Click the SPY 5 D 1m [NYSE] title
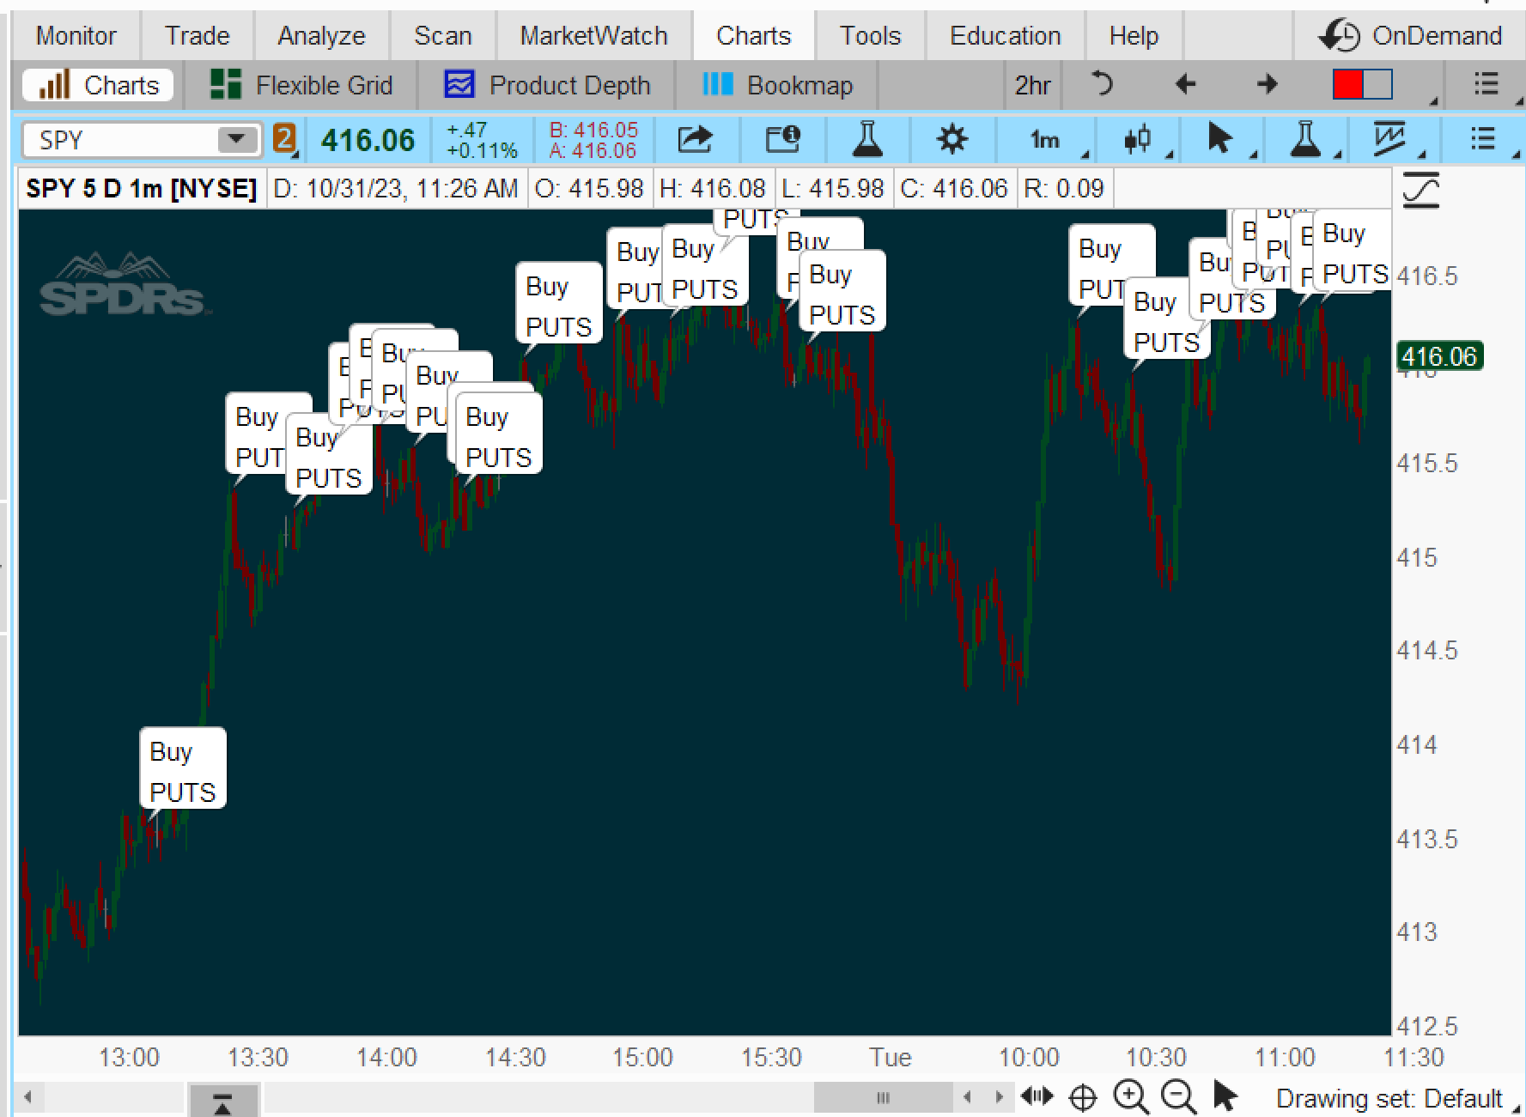Screen dimensions: 1526x1117 point(141,189)
